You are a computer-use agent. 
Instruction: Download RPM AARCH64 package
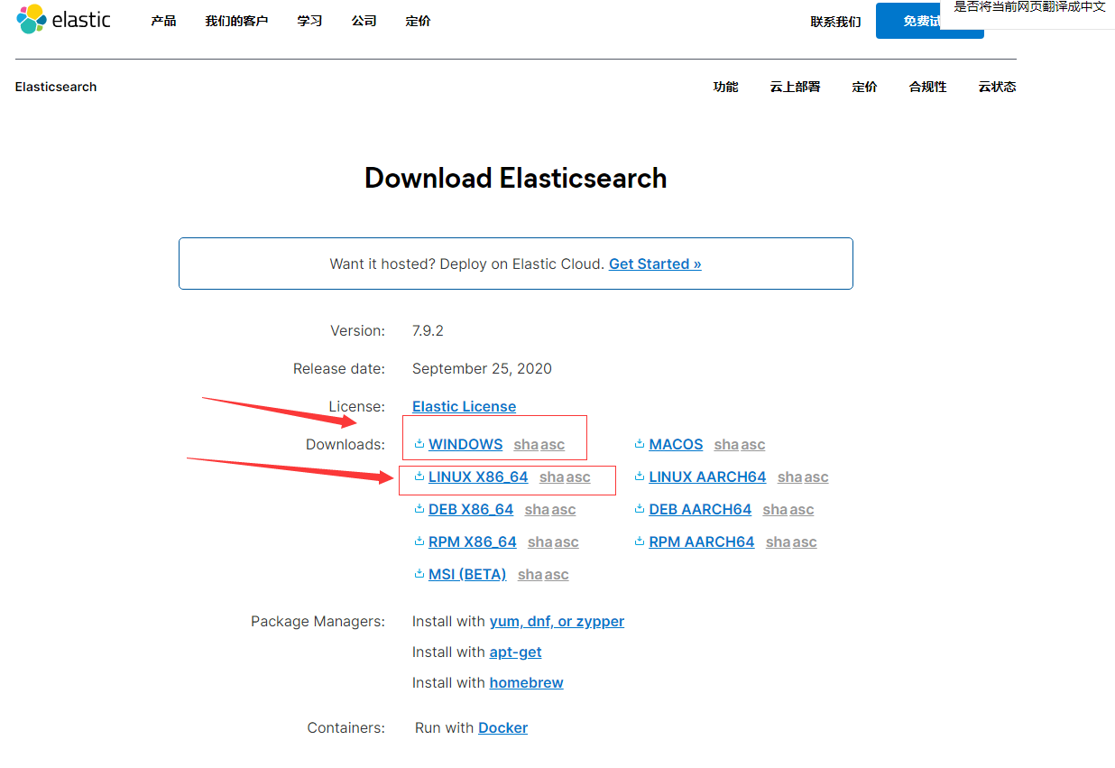click(x=702, y=541)
